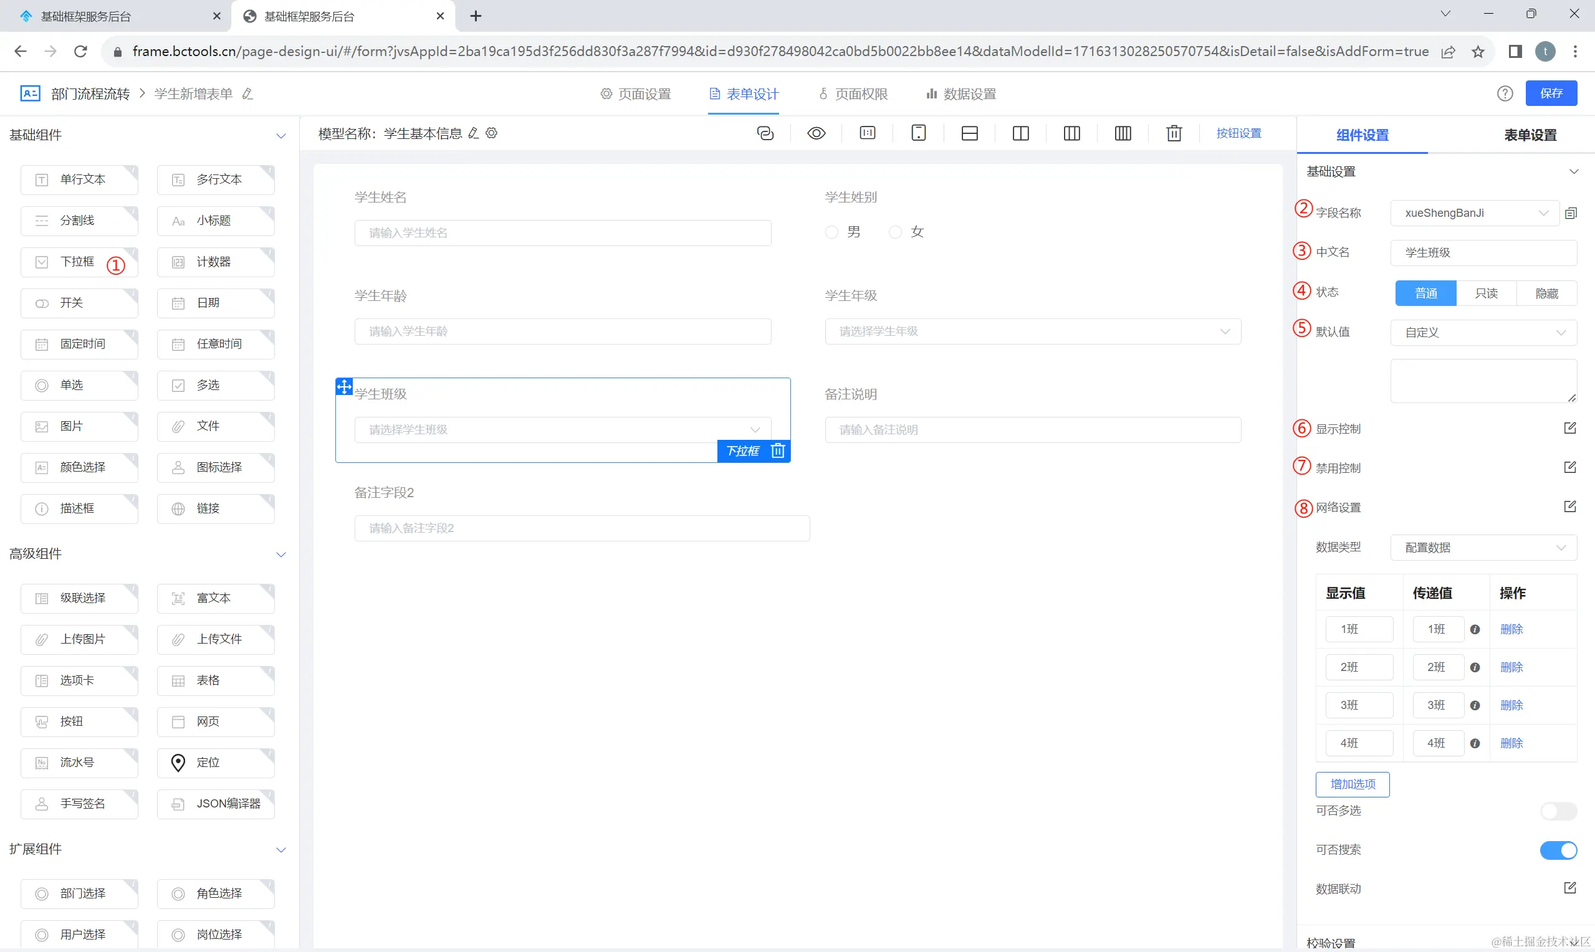Screen dimensions: 1595x952
Task: Select the two-column layout icon
Action: (1020, 133)
